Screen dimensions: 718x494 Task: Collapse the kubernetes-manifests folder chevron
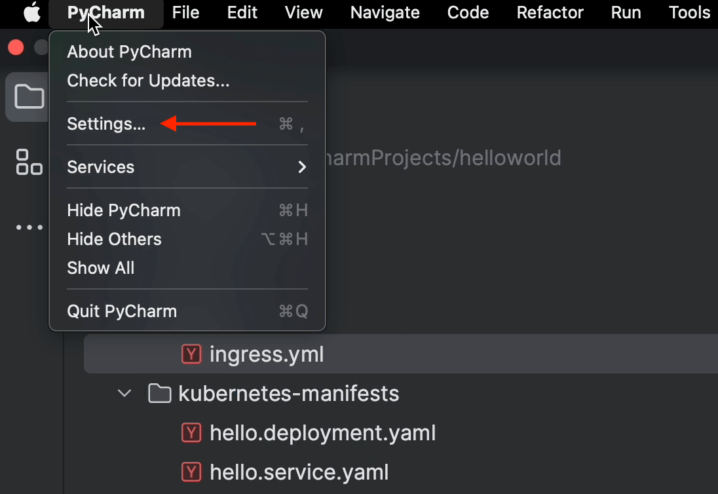pos(123,394)
